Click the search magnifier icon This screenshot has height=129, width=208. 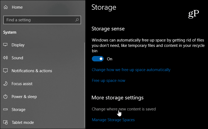pos(77,20)
